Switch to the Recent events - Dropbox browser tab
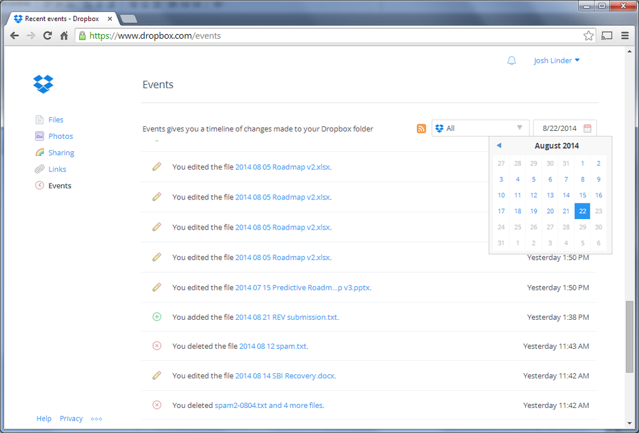This screenshot has width=639, height=433. 59,18
